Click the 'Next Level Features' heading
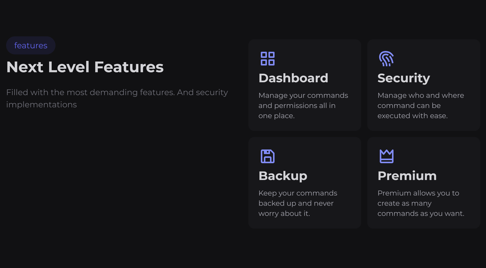This screenshot has height=268, width=486. [85, 67]
